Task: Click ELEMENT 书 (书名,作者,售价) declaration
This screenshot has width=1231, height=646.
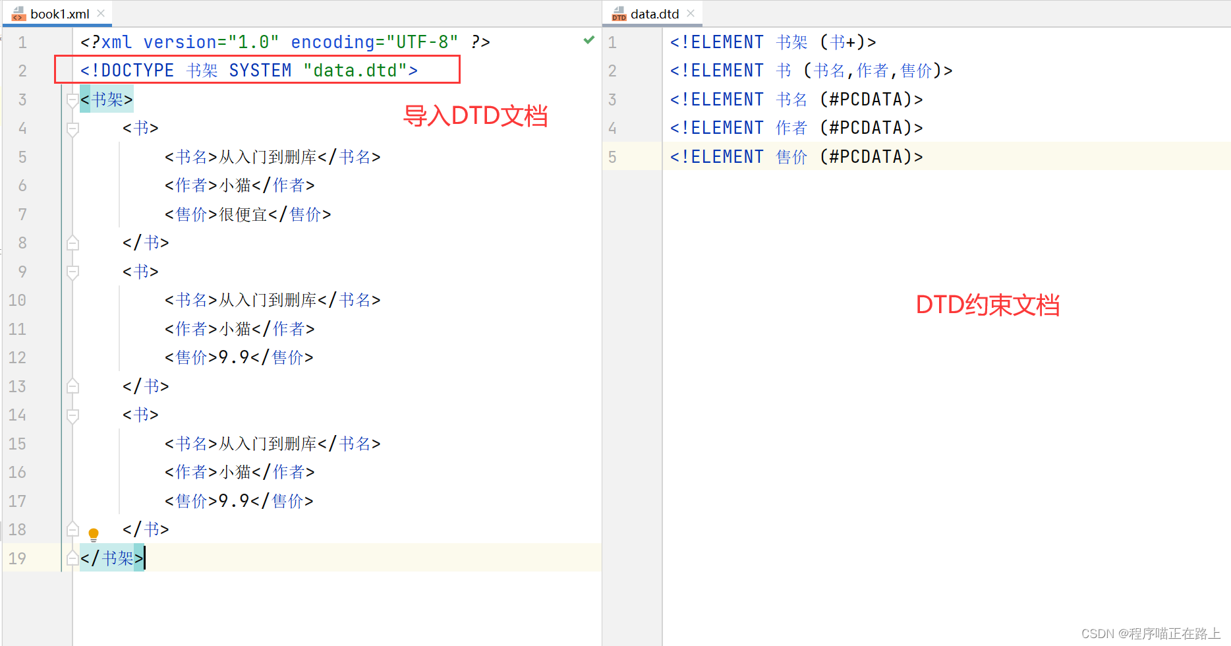Action: click(811, 71)
